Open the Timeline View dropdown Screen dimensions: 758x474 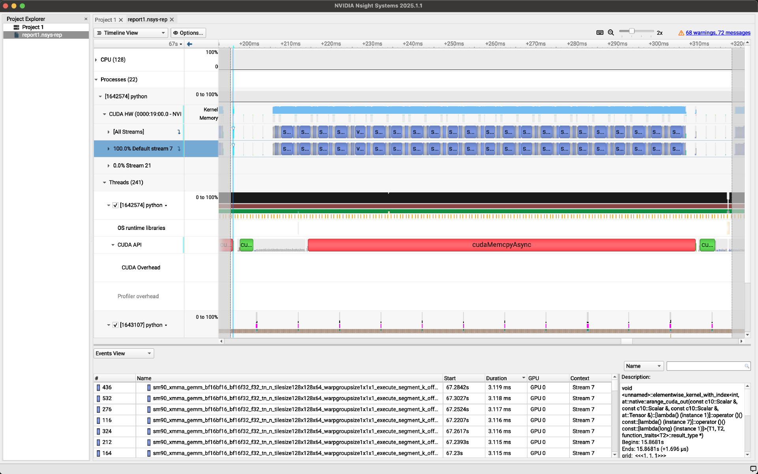pos(131,33)
